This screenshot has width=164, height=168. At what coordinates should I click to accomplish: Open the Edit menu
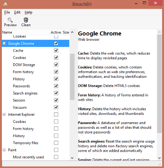coord(17,12)
